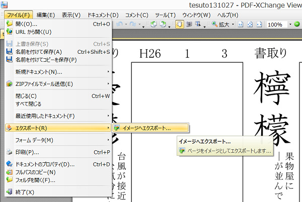Viewport: 302px width, 202px height.
Task: Click the green zoom out button
Action: point(297,24)
